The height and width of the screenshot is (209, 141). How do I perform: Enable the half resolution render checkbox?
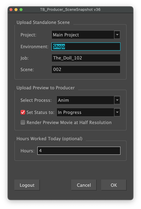[x=23, y=122]
